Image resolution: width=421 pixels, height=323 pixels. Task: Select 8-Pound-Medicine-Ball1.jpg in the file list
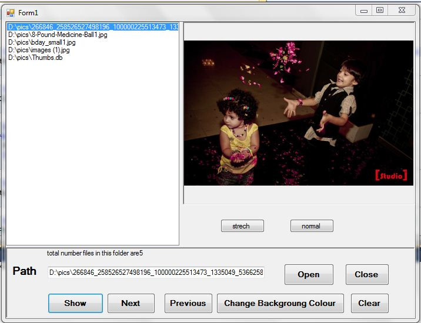(58, 35)
